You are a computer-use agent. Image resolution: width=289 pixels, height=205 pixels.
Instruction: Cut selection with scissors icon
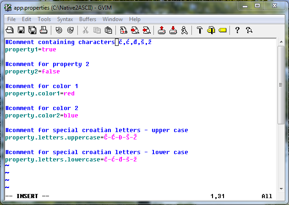coord(85,30)
